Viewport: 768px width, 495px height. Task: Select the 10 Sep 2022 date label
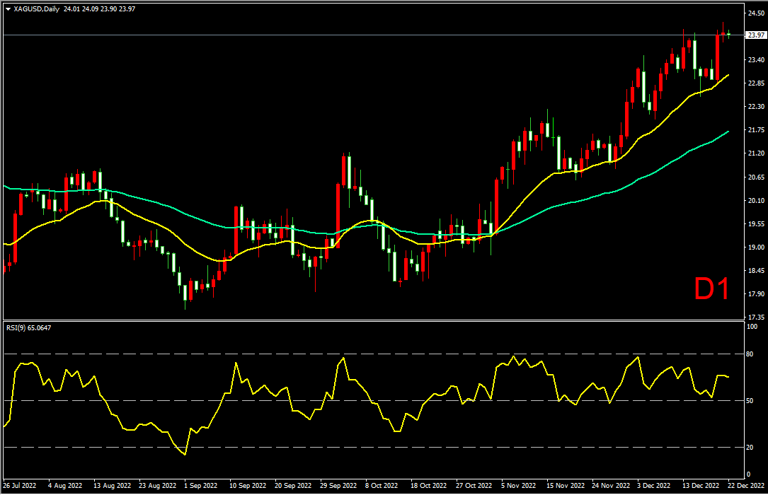tap(248, 486)
